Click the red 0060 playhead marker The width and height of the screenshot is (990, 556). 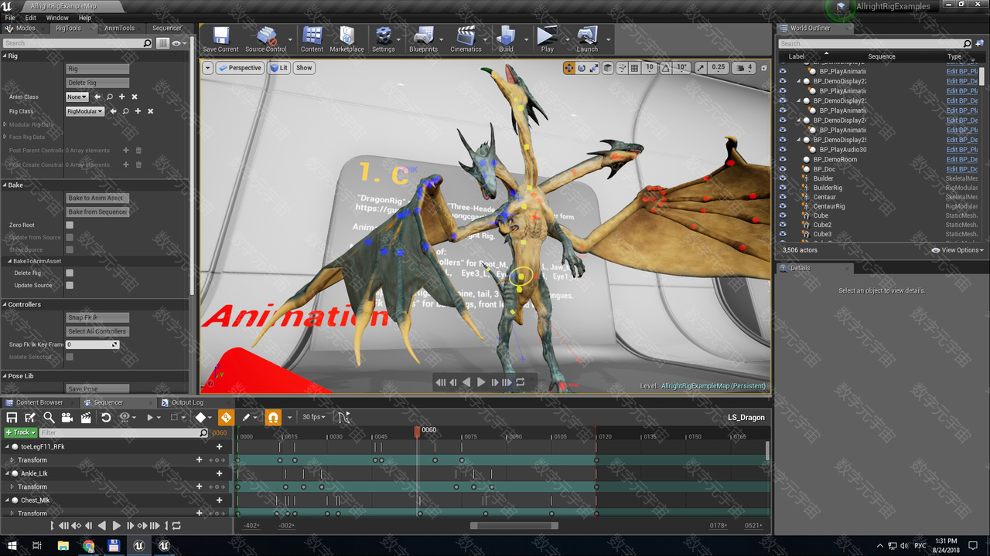417,432
